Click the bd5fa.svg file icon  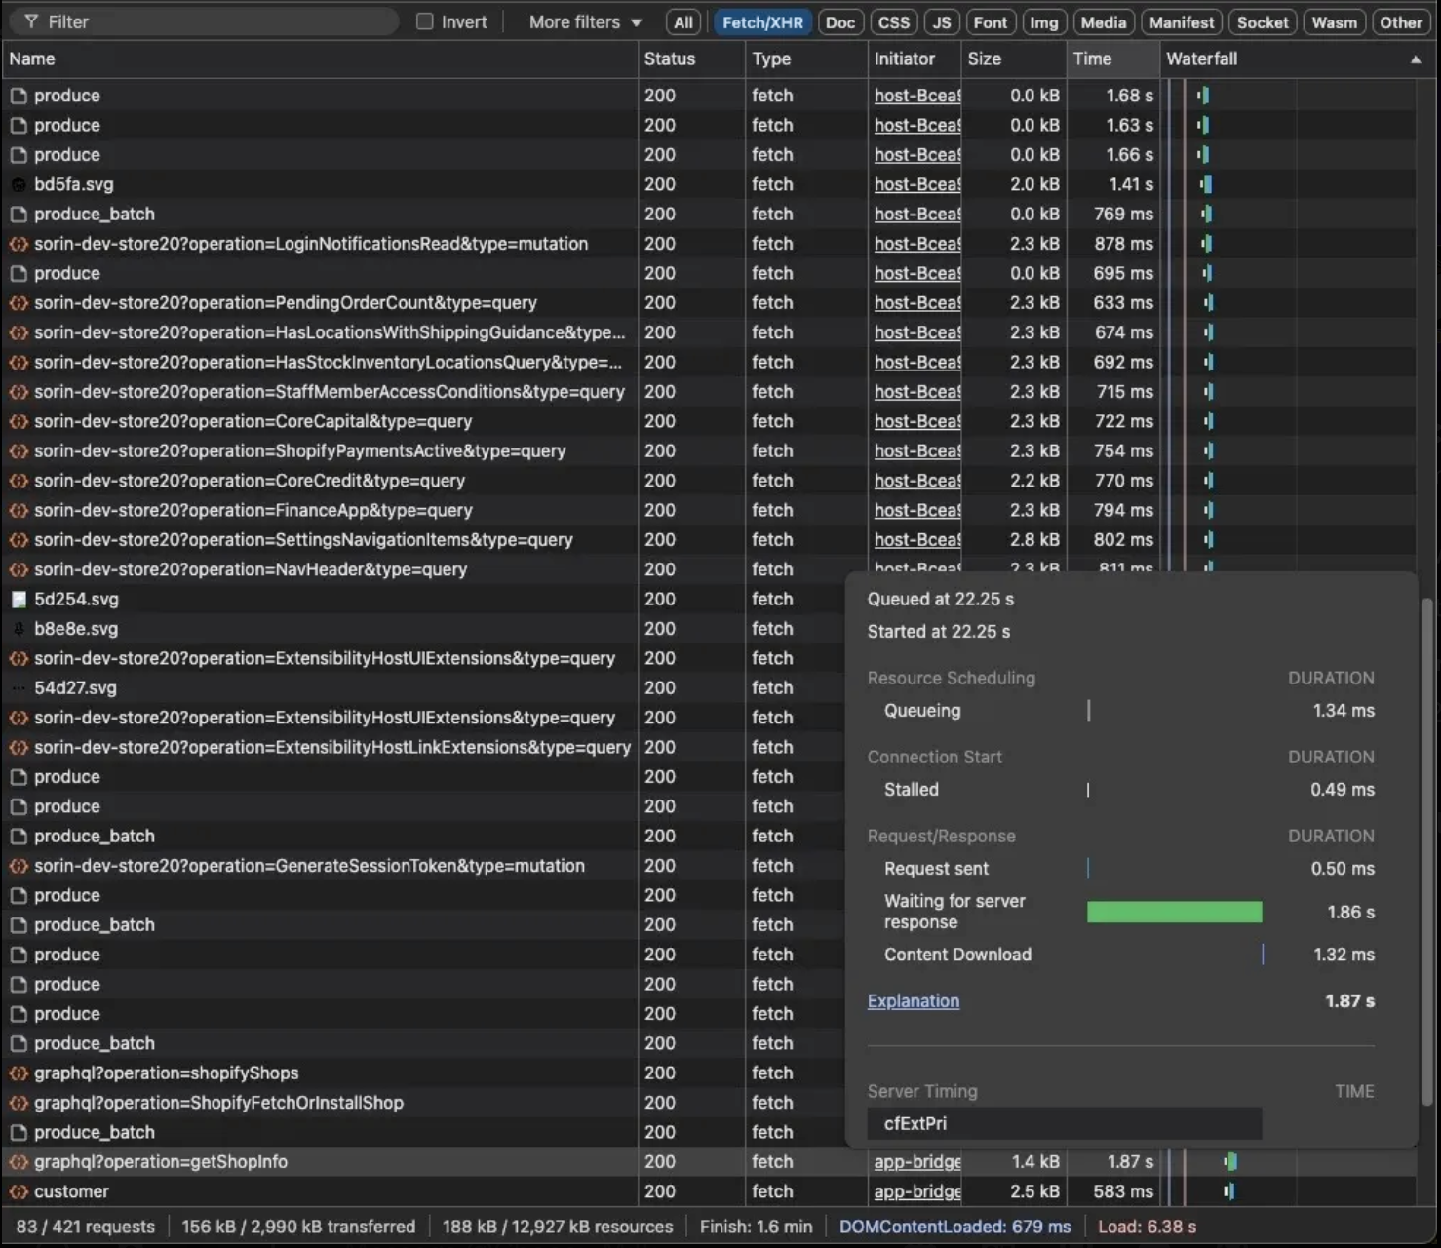(x=19, y=184)
